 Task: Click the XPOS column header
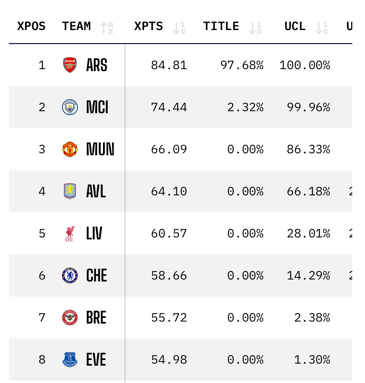pyautogui.click(x=31, y=26)
